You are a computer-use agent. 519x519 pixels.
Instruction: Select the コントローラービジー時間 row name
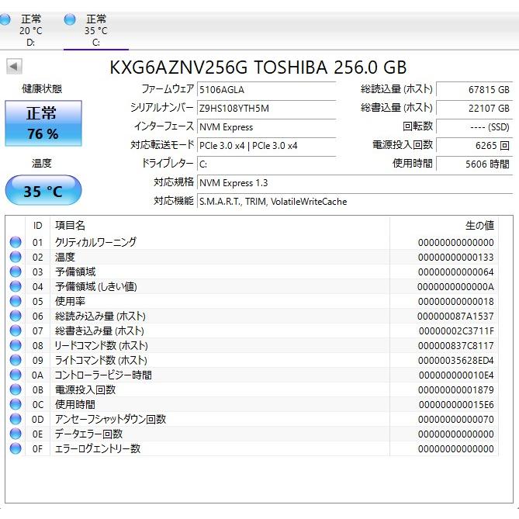(103, 375)
